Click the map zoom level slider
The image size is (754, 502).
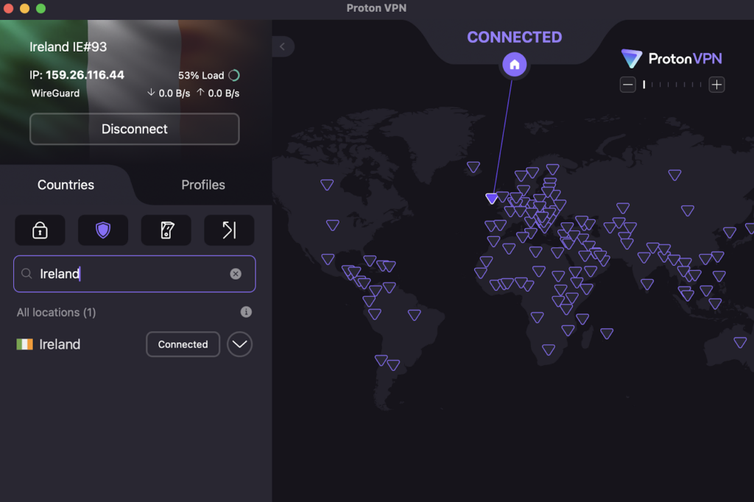[x=672, y=85]
